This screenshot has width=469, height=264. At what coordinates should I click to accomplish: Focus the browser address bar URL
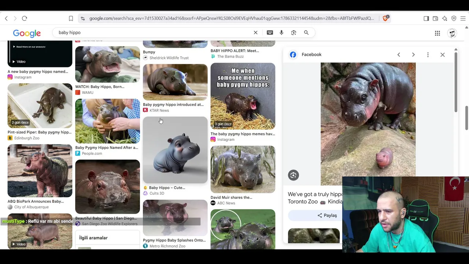coord(232,18)
